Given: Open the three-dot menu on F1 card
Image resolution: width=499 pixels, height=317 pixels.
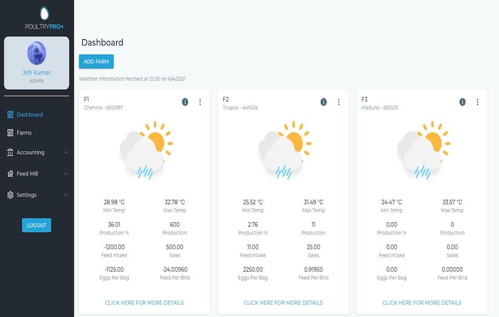Looking at the screenshot, I should [200, 102].
